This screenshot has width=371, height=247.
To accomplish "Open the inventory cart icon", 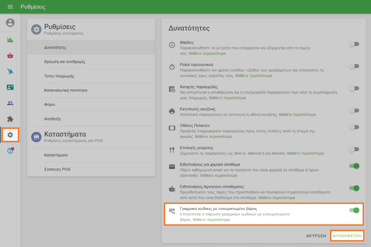I will (10, 72).
